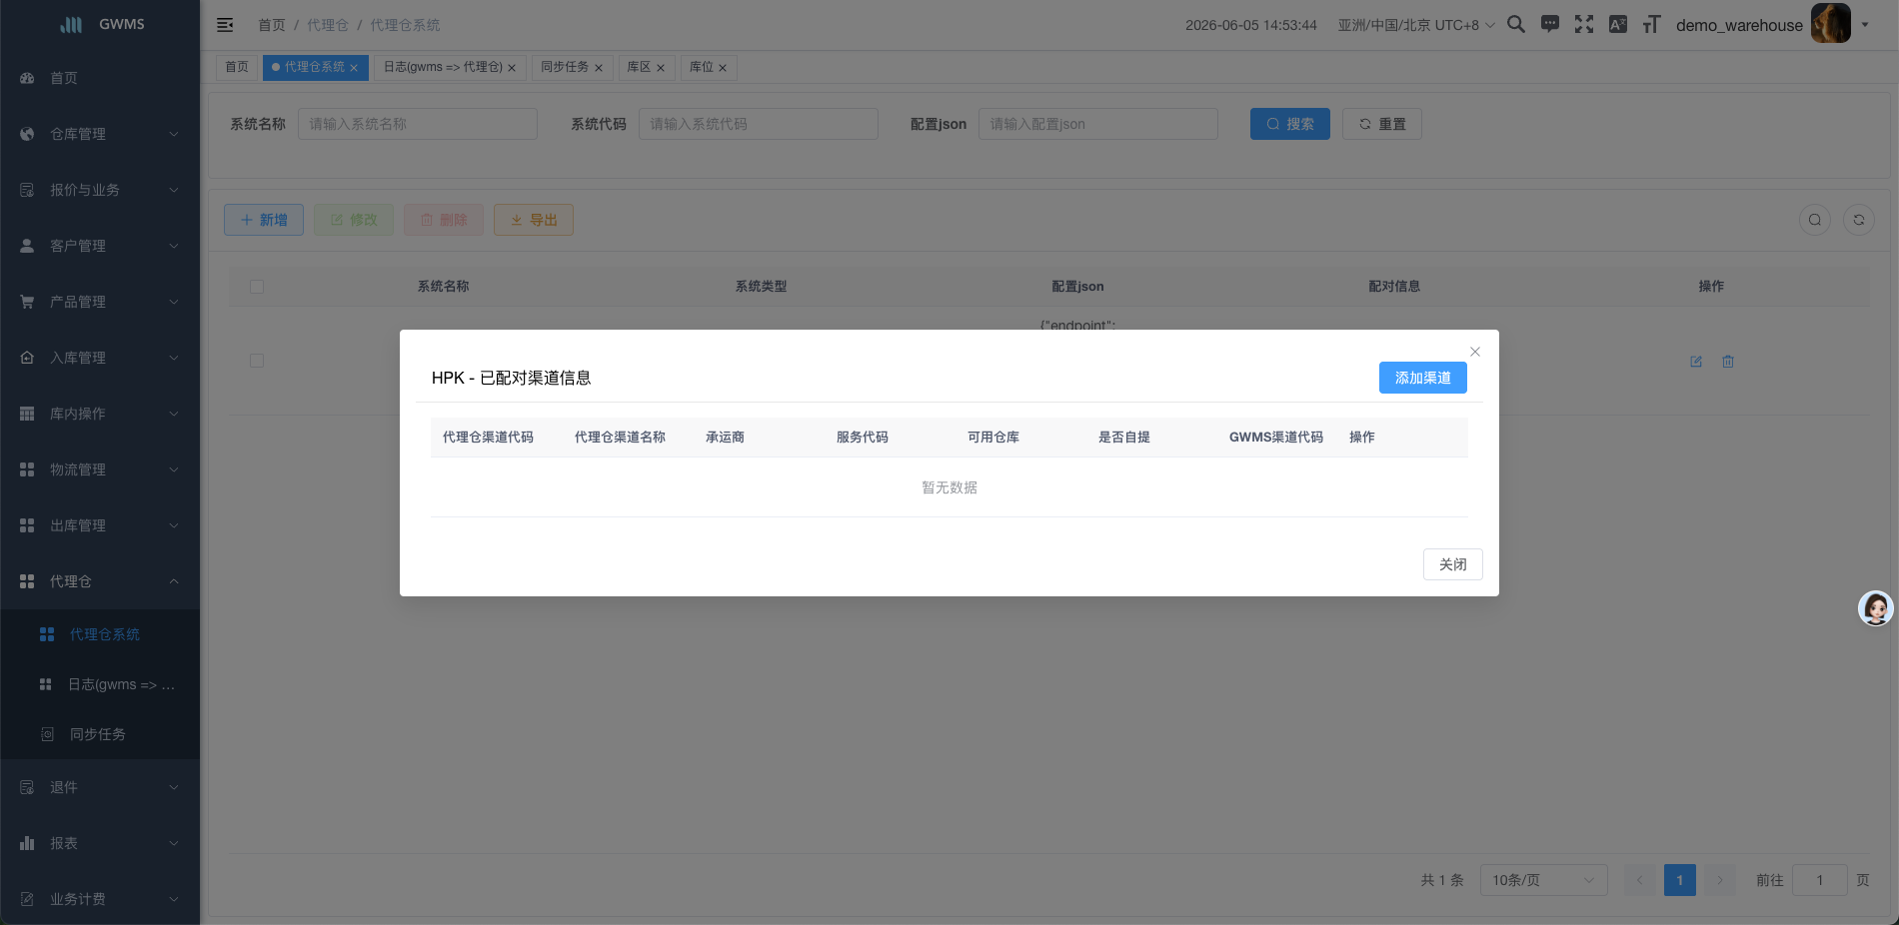
Task: Click the round refresh table icon
Action: tap(1859, 220)
